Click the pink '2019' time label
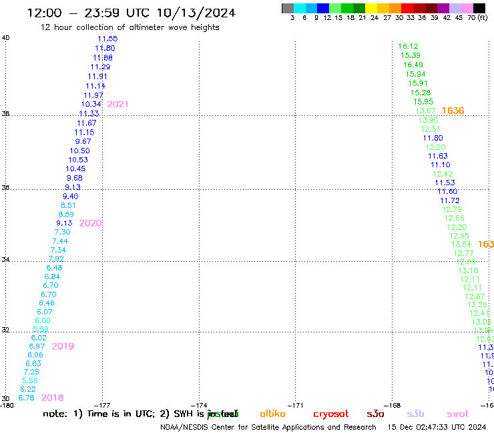The image size is (494, 433). (63, 346)
